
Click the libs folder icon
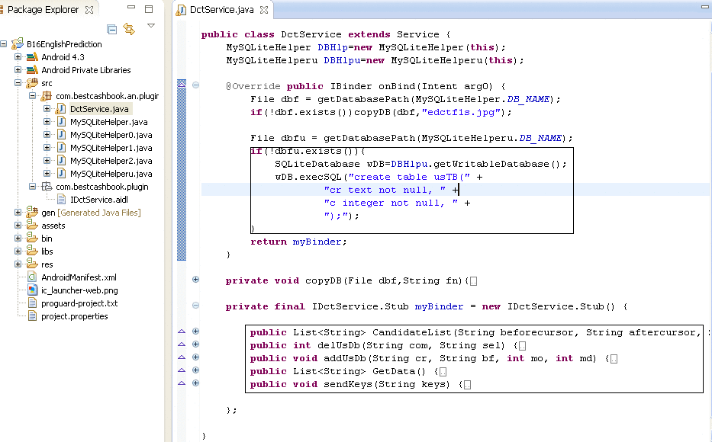pos(32,251)
